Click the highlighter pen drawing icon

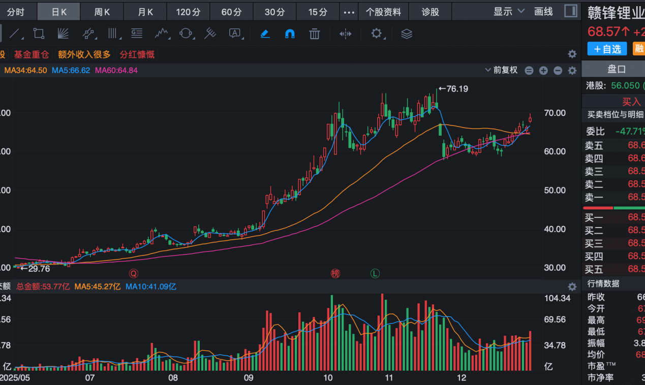(265, 34)
